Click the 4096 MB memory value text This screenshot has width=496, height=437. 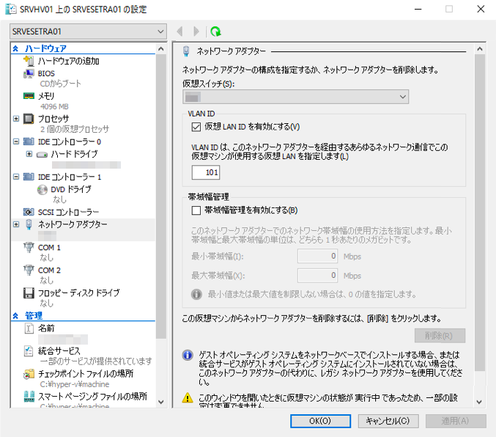54,107
